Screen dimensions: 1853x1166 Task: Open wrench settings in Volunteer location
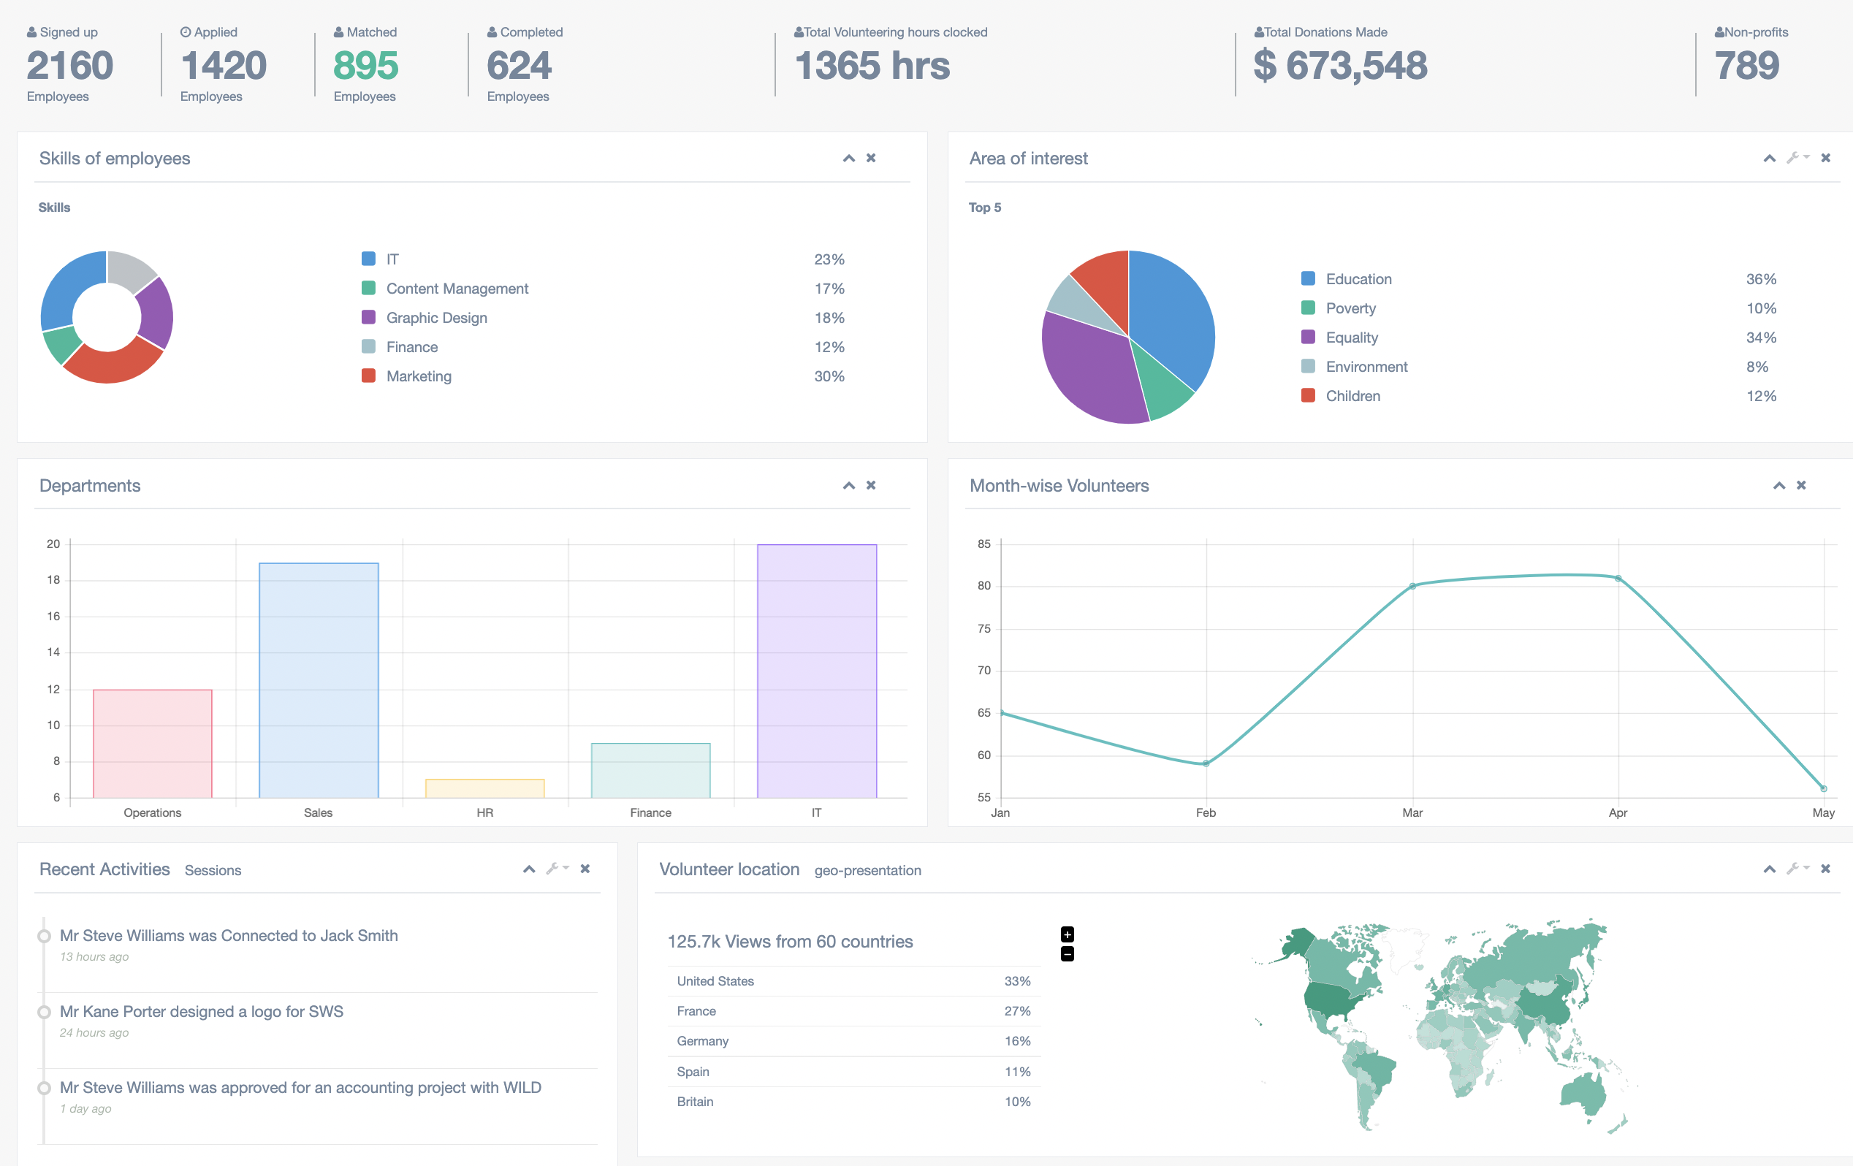pos(1797,868)
